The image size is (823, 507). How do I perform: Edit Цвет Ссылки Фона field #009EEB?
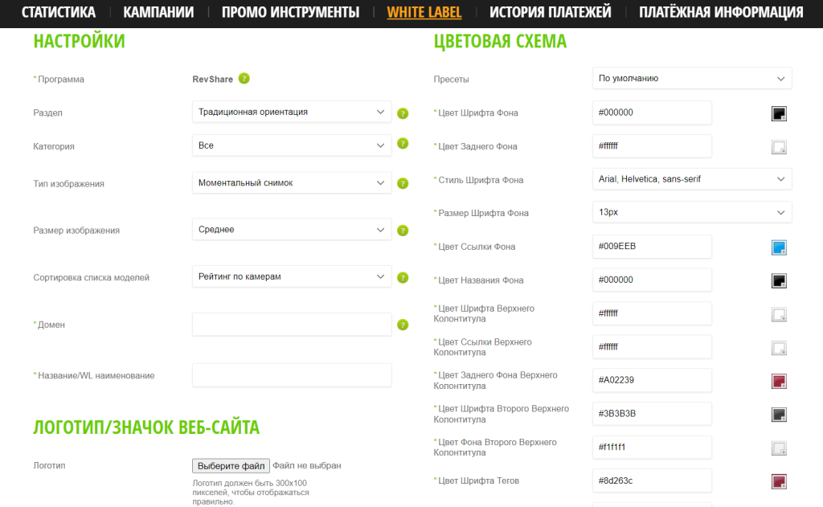coord(652,247)
